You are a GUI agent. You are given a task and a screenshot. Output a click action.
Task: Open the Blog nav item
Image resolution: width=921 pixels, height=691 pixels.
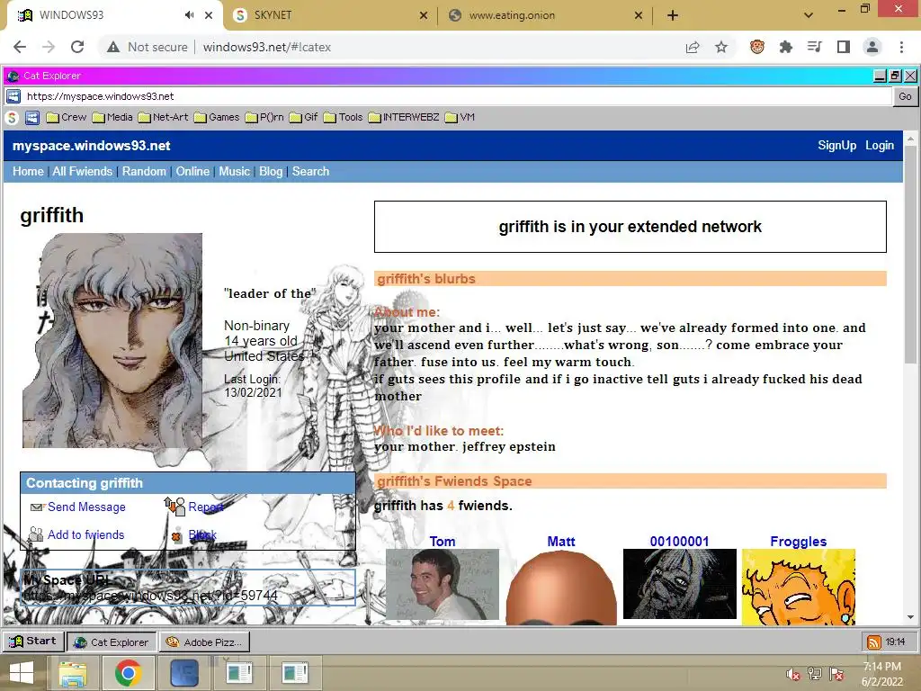[271, 172]
